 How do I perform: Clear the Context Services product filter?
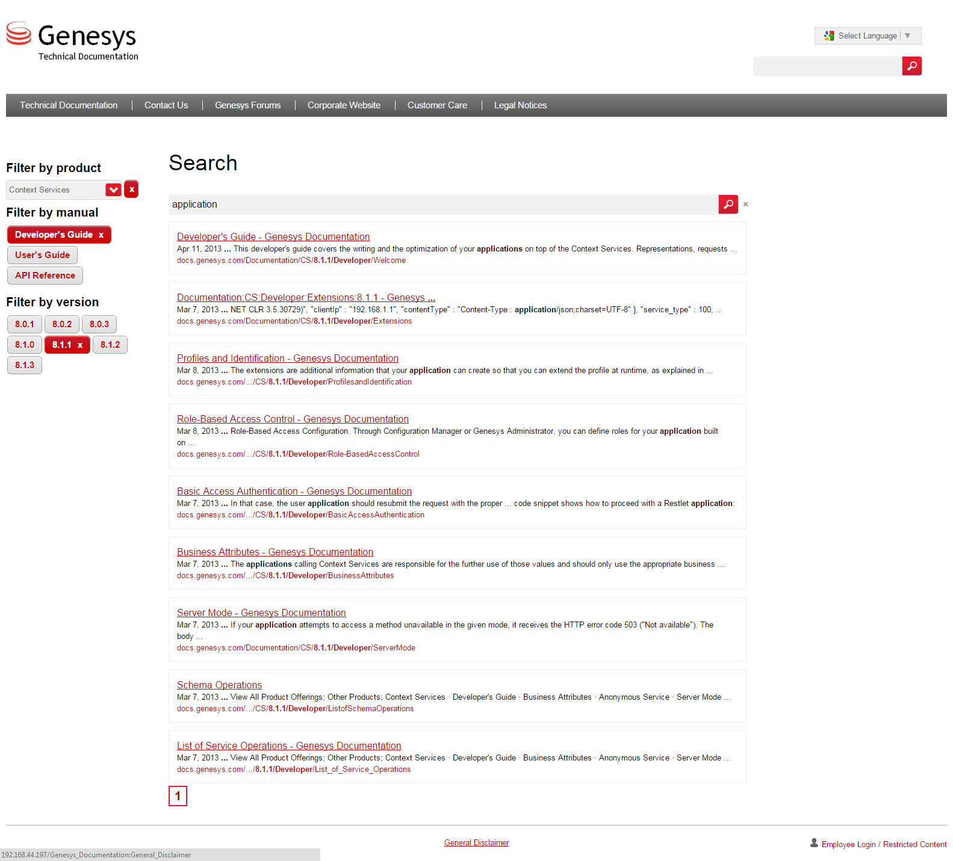click(131, 190)
